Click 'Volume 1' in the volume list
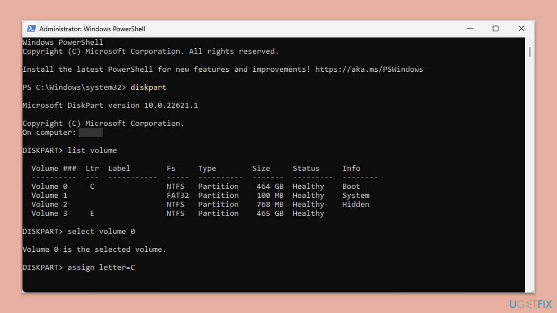The height and width of the screenshot is (313, 557). (49, 196)
